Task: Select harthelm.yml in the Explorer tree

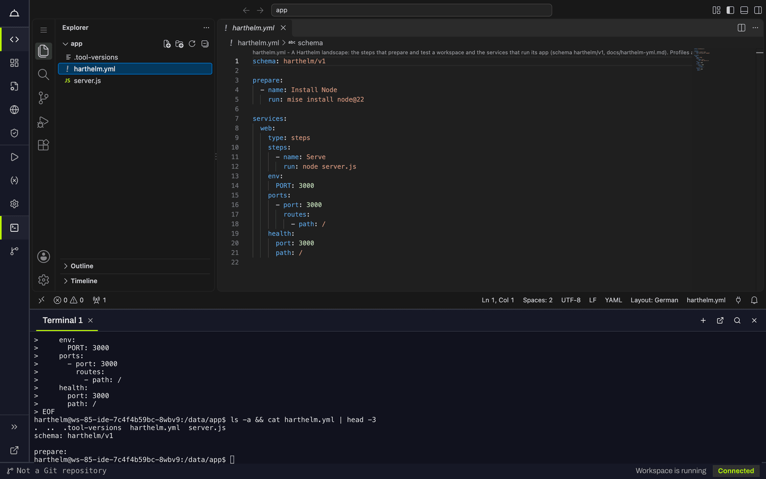Action: (x=135, y=69)
